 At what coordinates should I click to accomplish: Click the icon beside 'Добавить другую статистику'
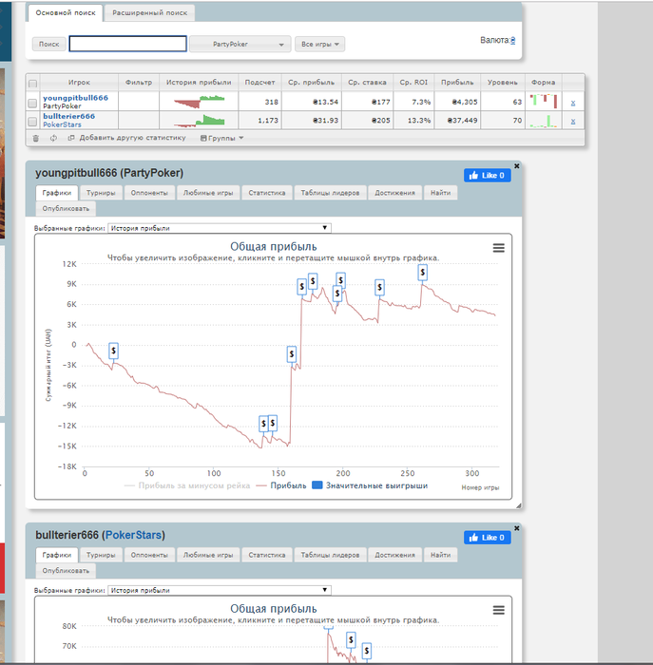click(71, 138)
